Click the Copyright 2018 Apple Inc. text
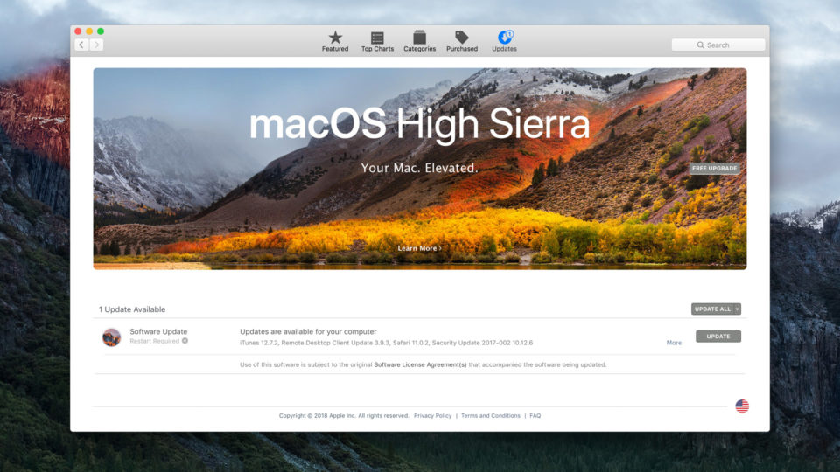 344,416
